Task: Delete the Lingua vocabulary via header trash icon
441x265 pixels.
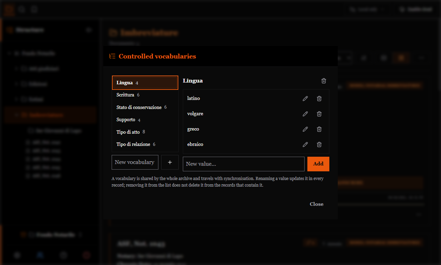Action: [x=324, y=81]
